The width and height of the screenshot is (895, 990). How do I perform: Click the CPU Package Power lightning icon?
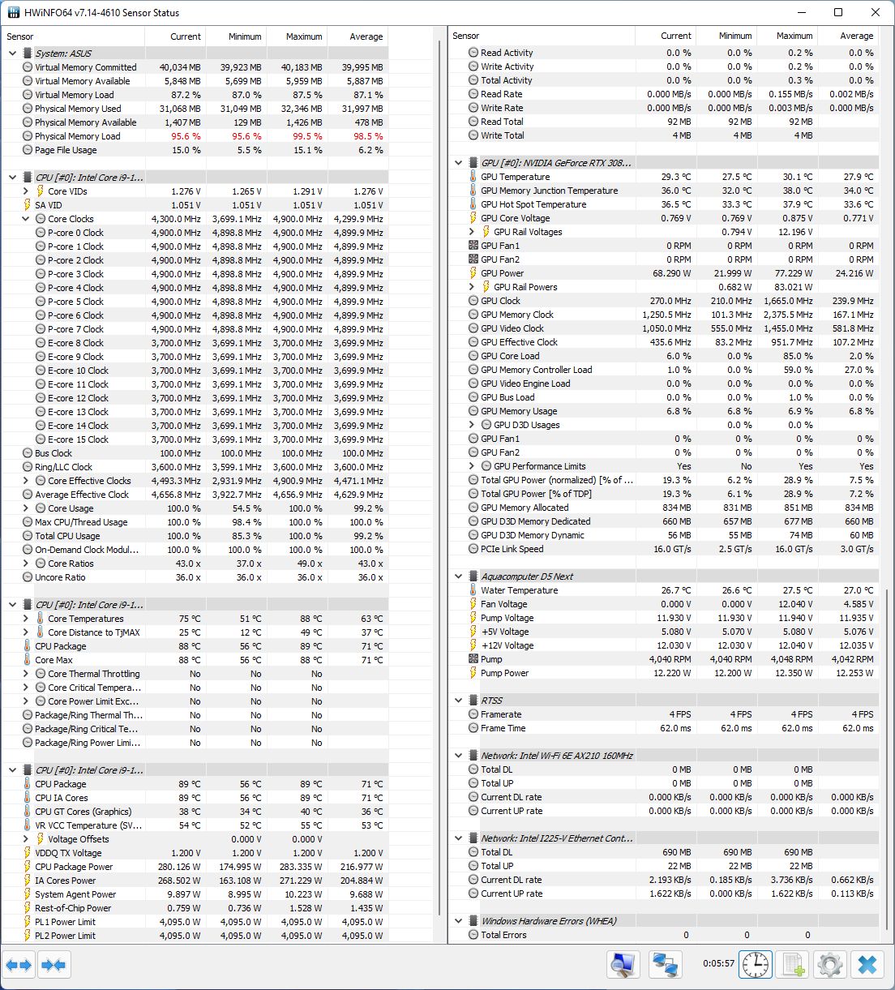(x=28, y=867)
